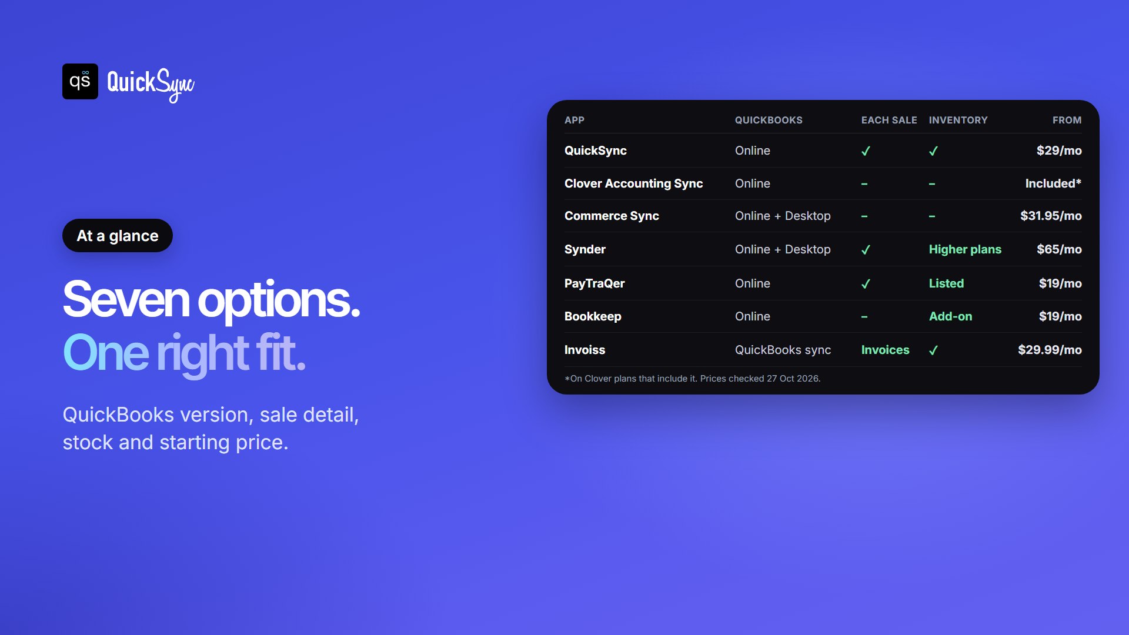
Task: Click the At a glance pill
Action: tap(118, 236)
